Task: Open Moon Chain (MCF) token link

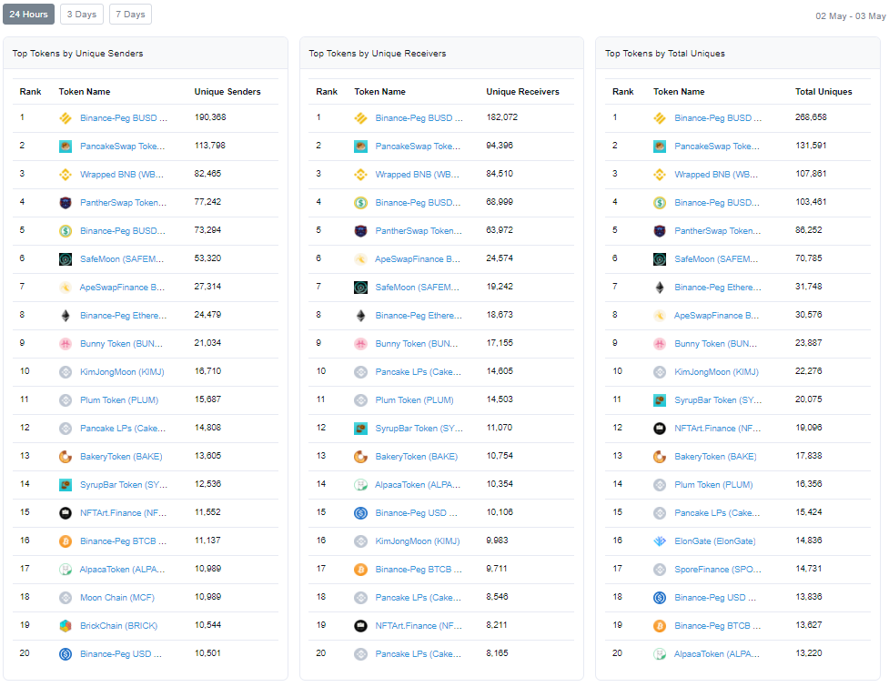Action: pos(116,598)
